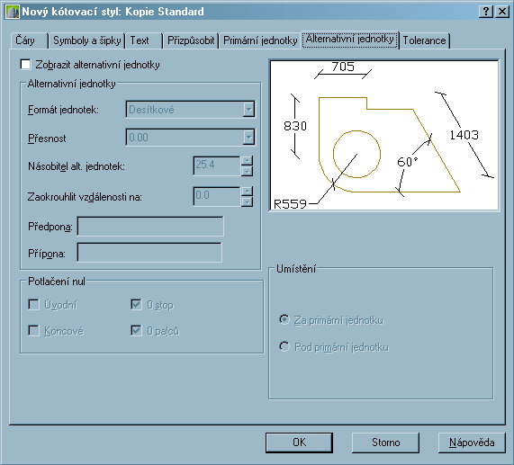
Task: Open the Přesnost precision dropdown
Action: 190,138
